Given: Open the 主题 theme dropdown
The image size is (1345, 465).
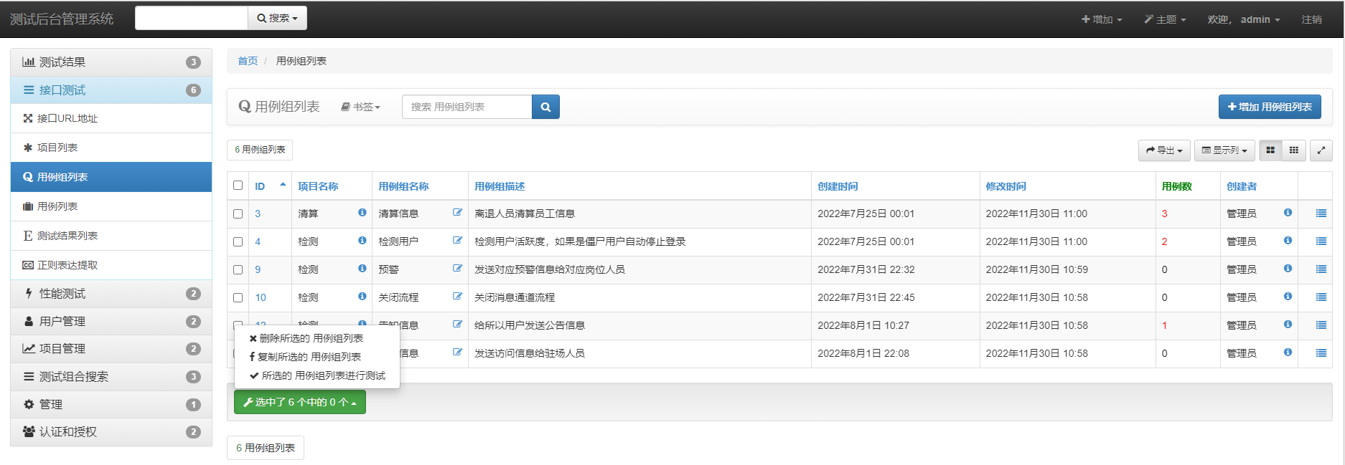Looking at the screenshot, I should 1165,19.
